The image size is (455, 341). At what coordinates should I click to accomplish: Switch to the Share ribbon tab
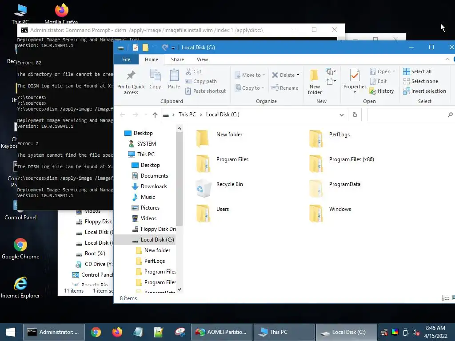[x=177, y=59]
